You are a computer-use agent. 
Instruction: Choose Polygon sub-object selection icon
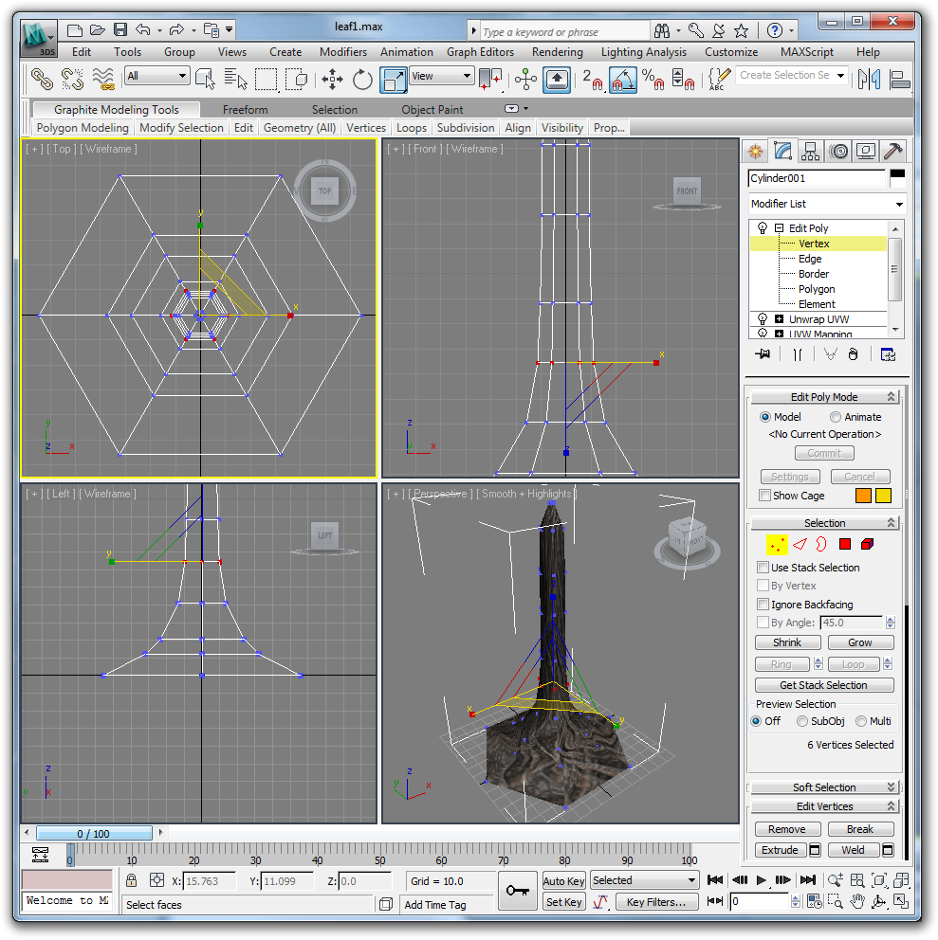tap(844, 544)
